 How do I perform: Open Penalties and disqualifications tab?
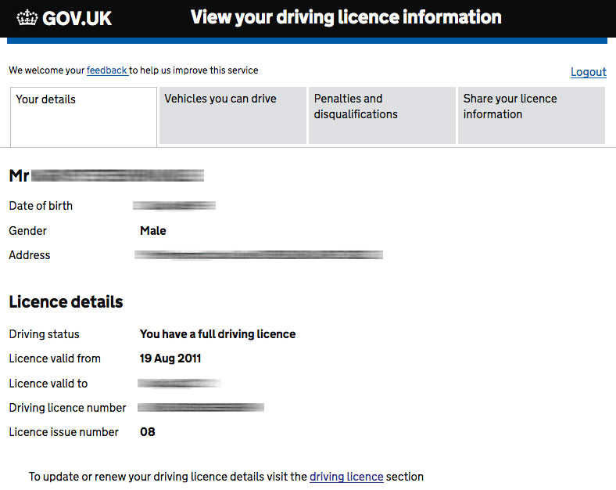(x=381, y=115)
